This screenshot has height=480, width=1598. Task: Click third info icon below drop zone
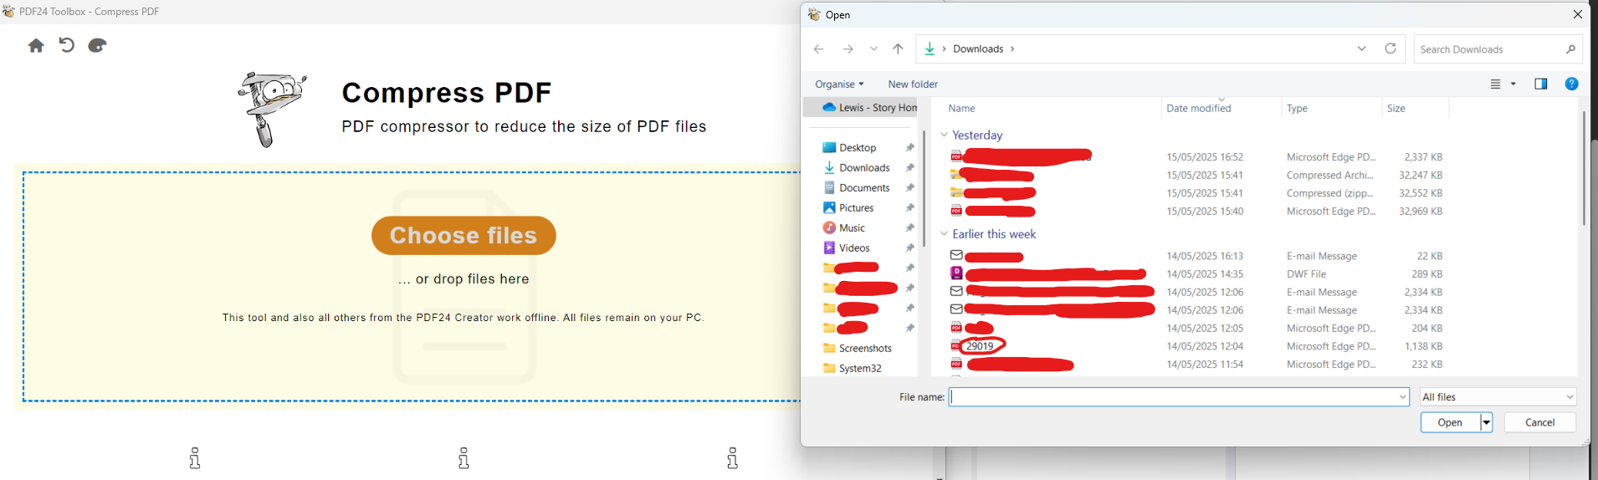(732, 458)
